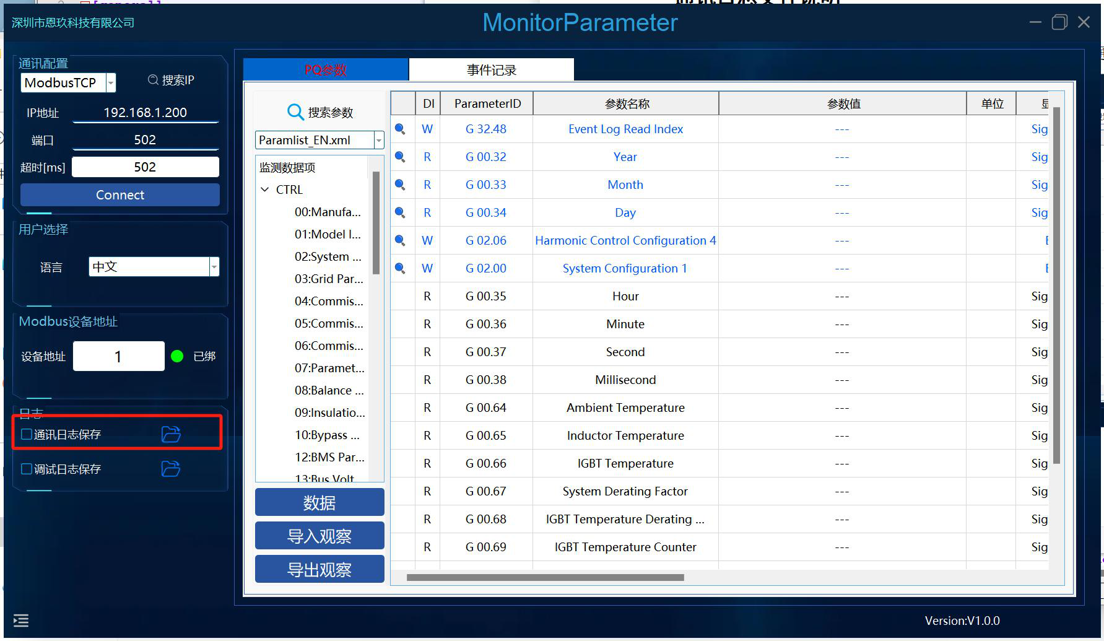This screenshot has width=1104, height=641.
Task: Click the 超时[ms] timeout input field
Action: click(x=146, y=167)
